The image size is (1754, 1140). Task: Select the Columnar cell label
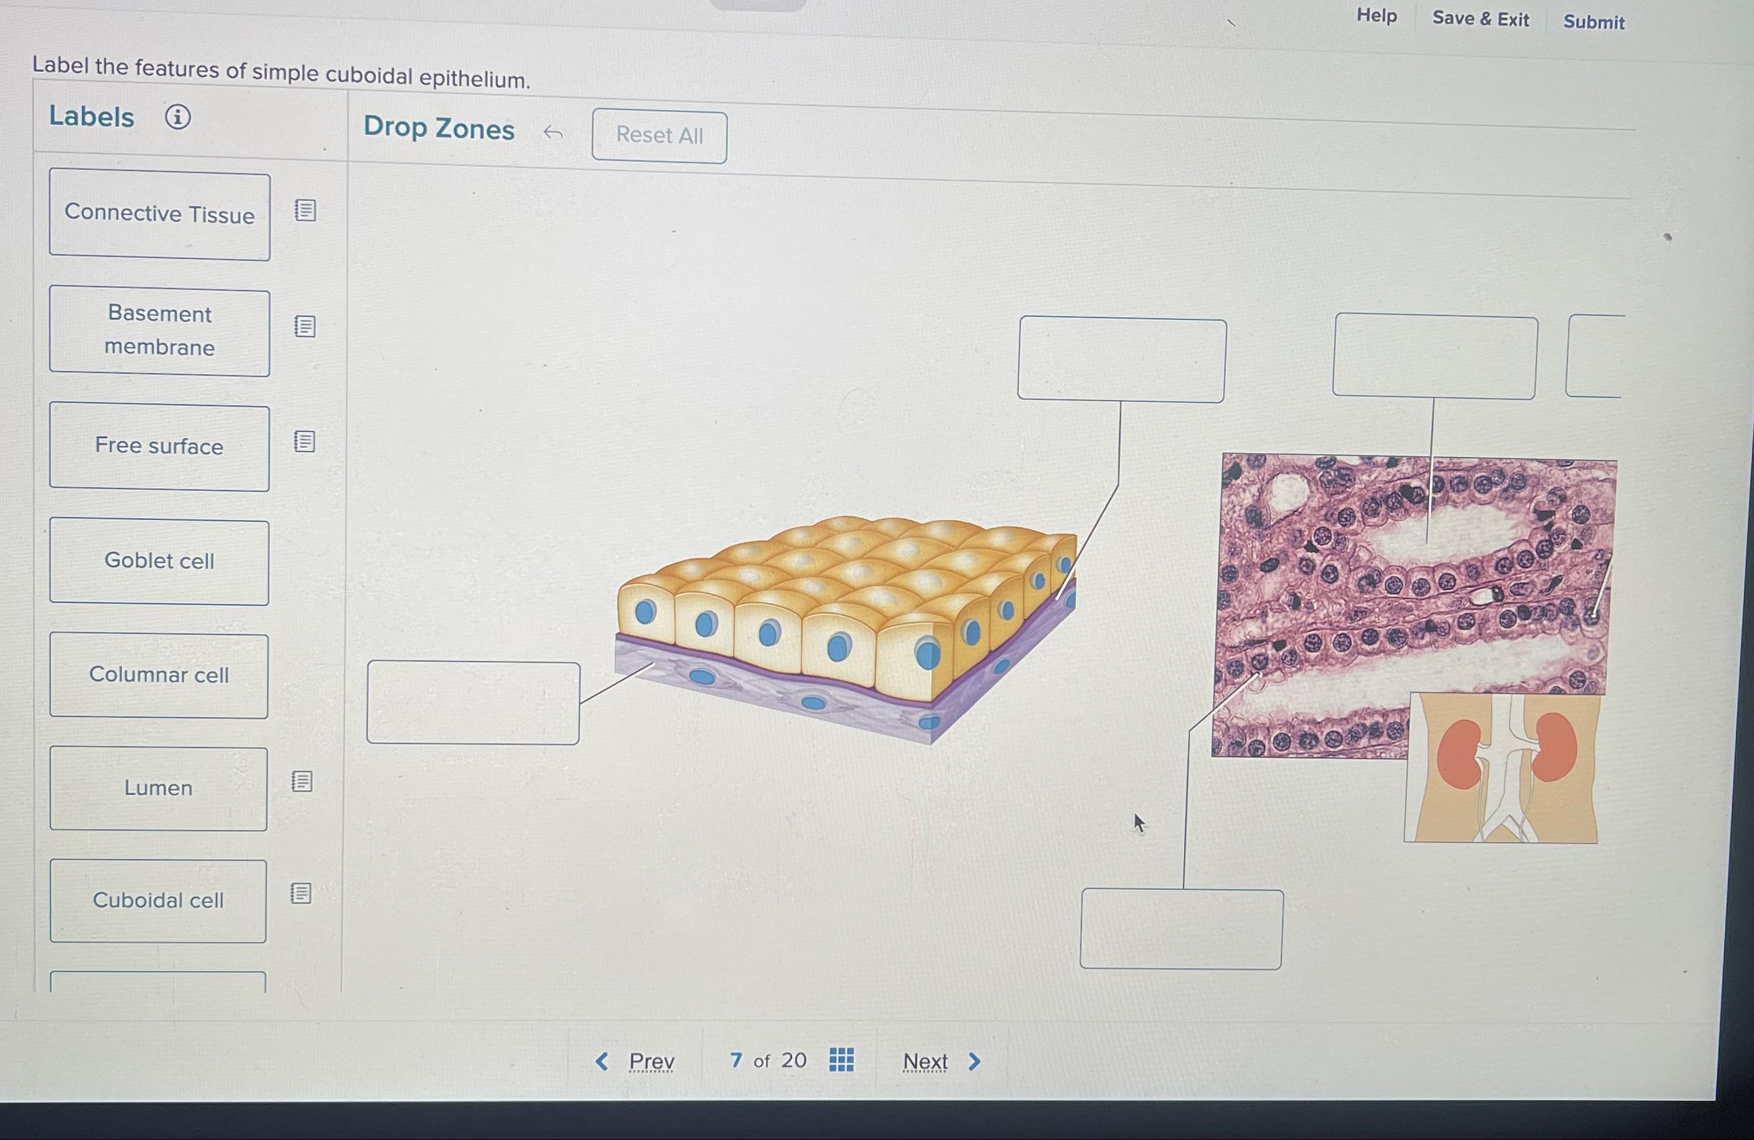click(159, 675)
